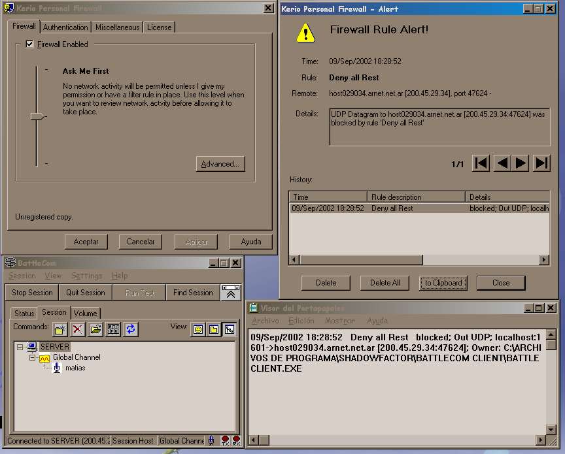
Task: Open the Help menu in BattleCom
Action: pyautogui.click(x=120, y=276)
